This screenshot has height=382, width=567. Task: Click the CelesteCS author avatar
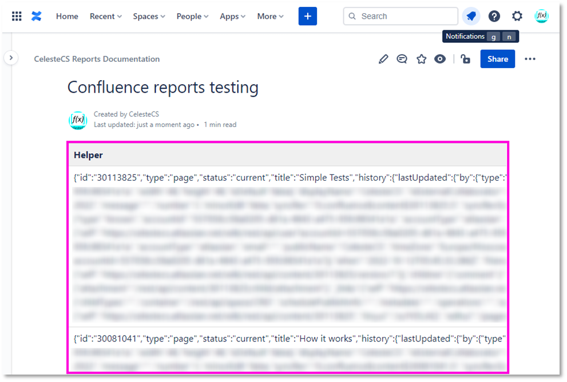78,120
